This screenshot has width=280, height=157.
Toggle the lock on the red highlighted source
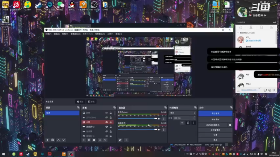click(111, 122)
